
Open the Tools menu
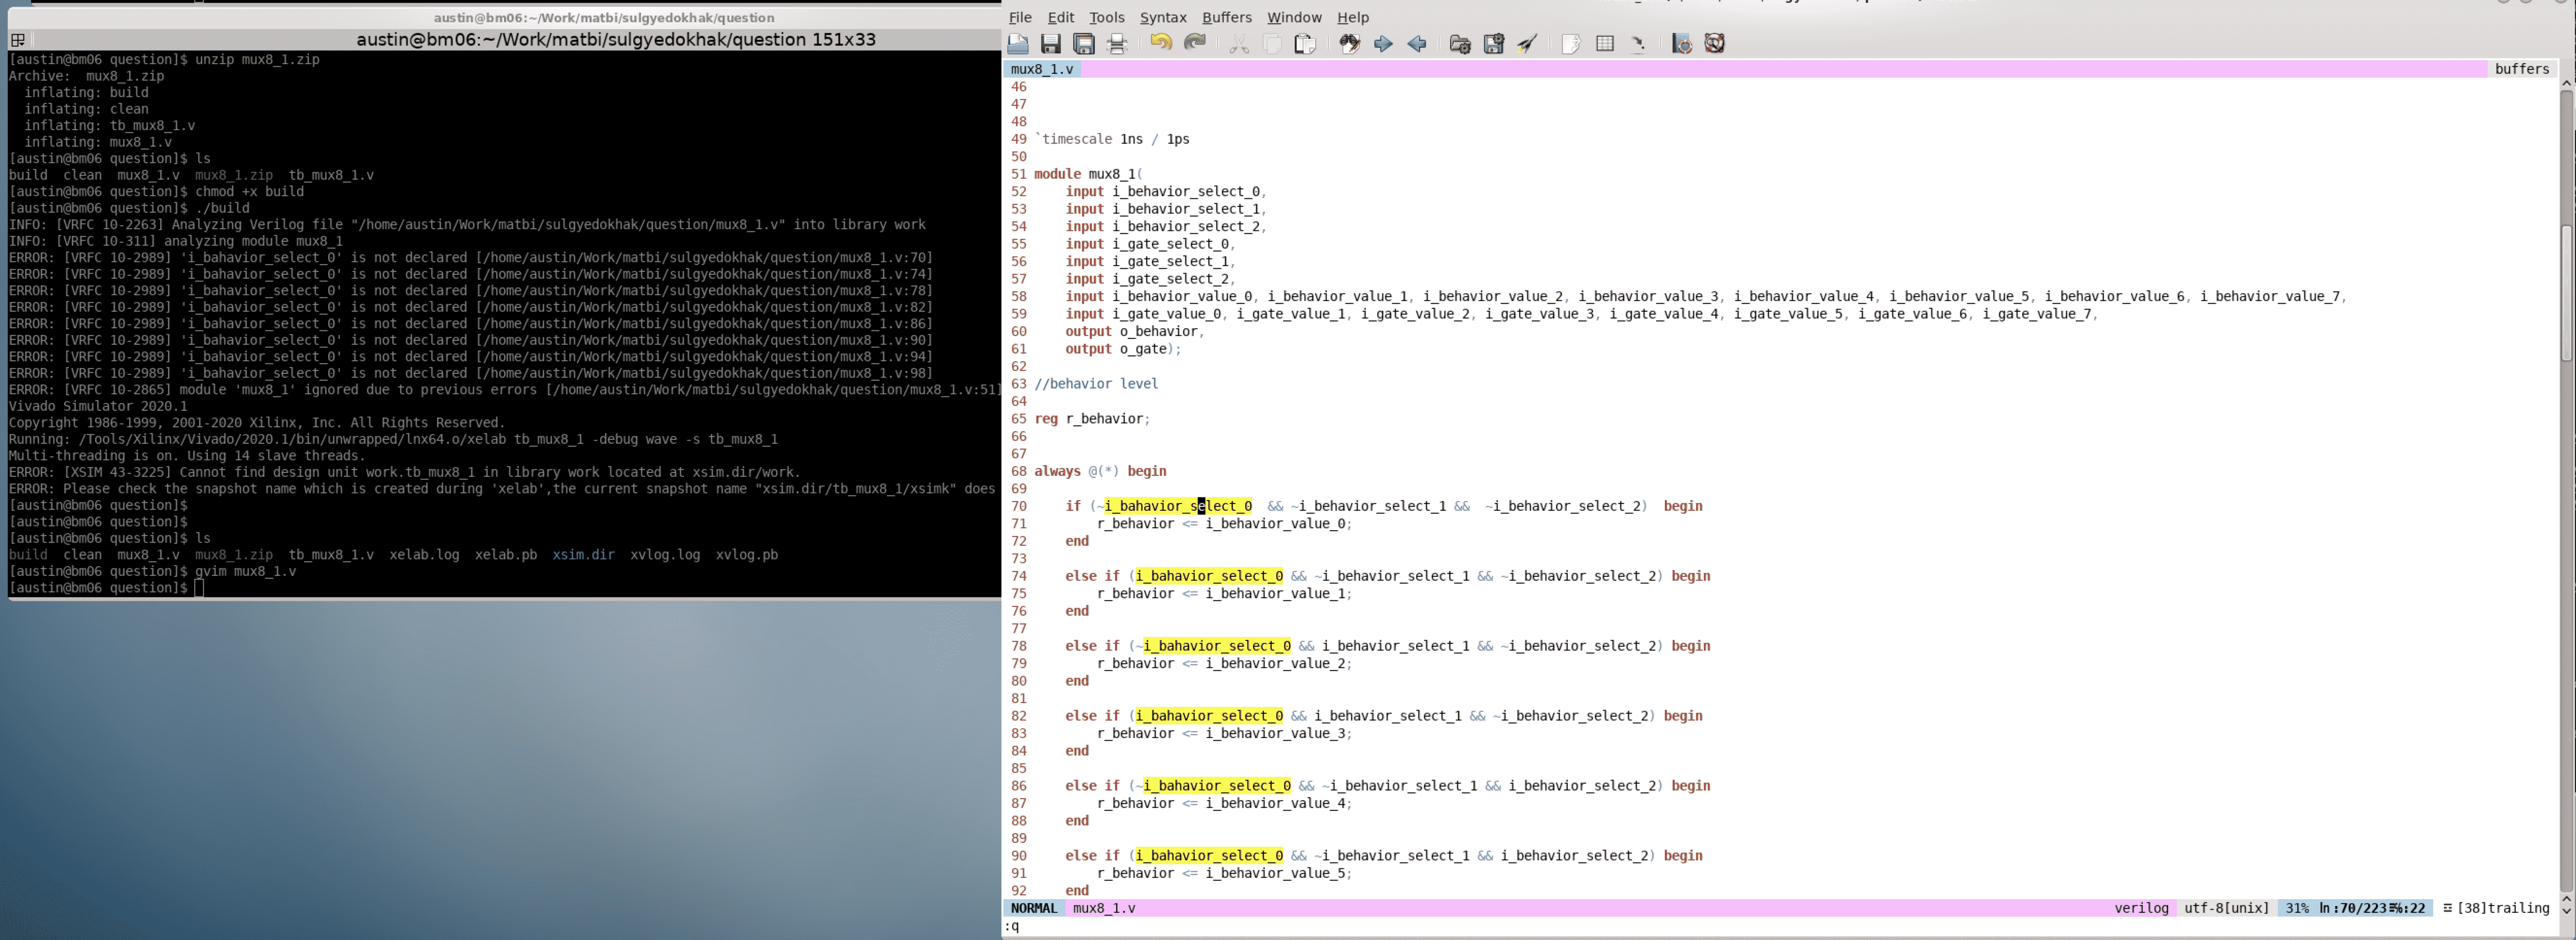pos(1106,17)
